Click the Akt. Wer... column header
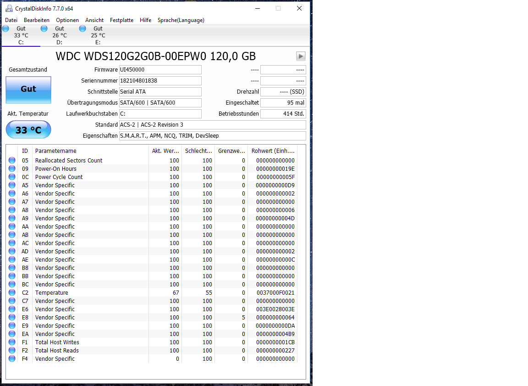 (165, 151)
